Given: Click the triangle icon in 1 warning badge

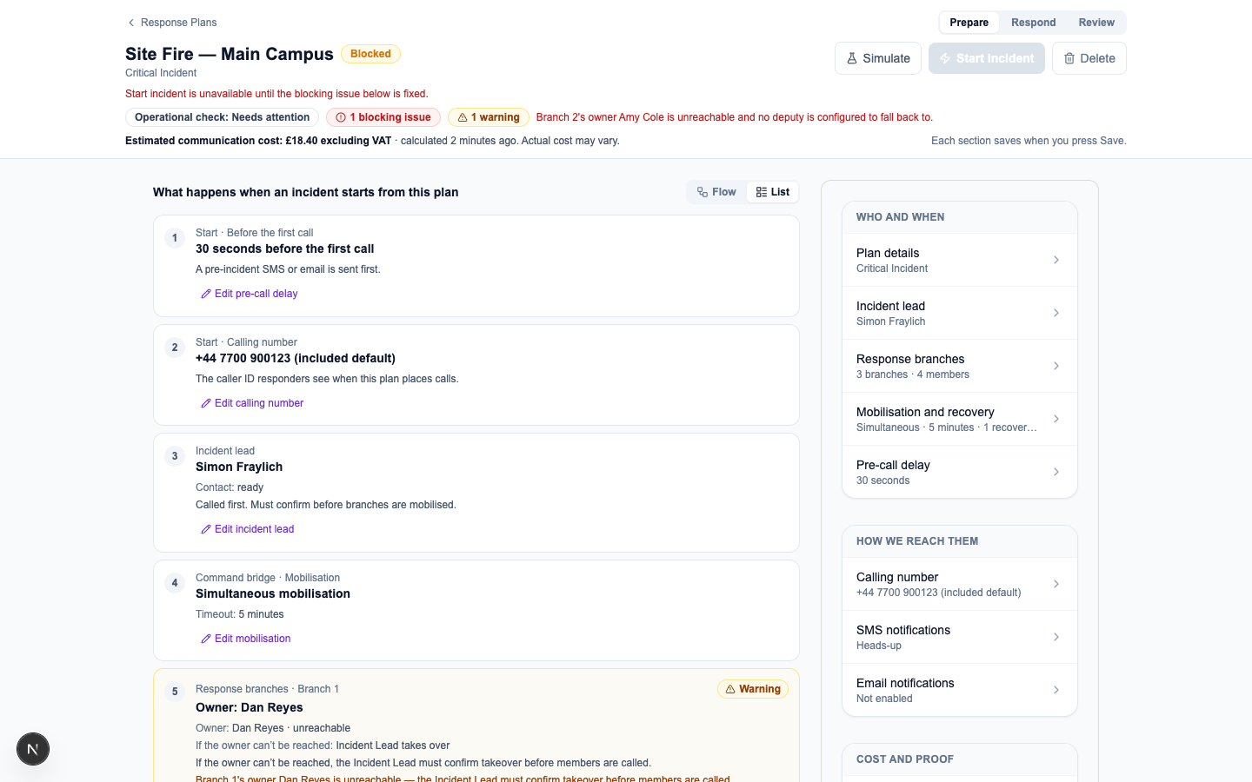Looking at the screenshot, I should pyautogui.click(x=463, y=117).
